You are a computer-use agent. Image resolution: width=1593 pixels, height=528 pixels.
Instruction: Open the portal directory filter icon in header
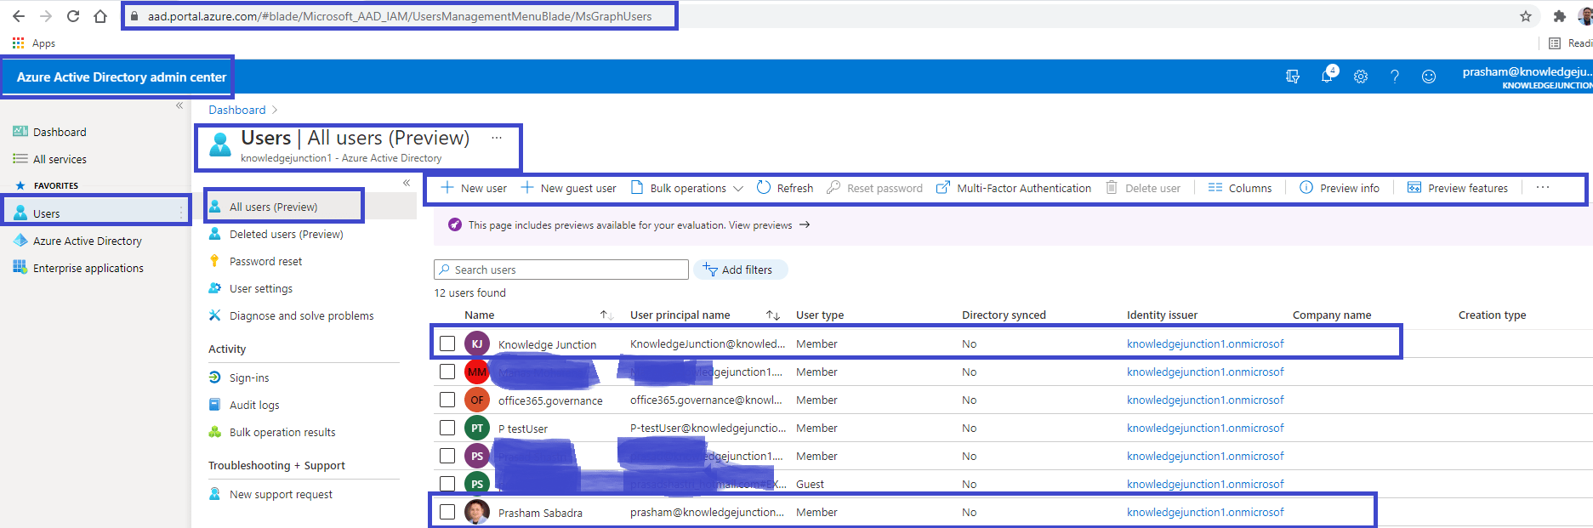[1293, 77]
